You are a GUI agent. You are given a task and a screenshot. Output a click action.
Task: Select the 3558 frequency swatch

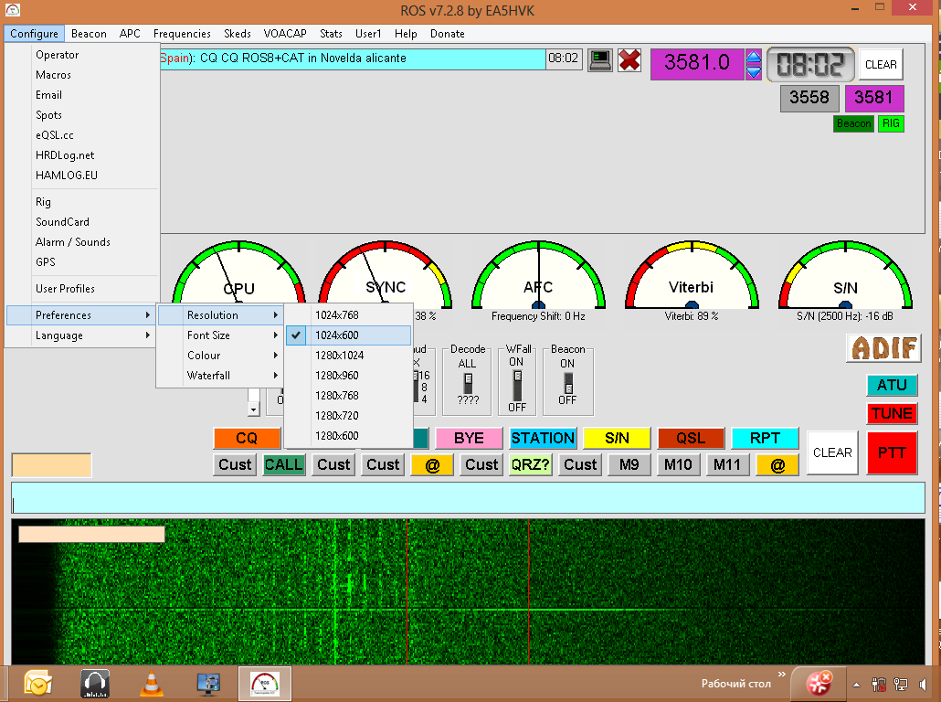click(809, 98)
